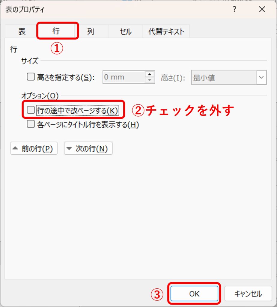Click the height spinner up arrow
The width and height of the screenshot is (277, 307).
[150, 74]
